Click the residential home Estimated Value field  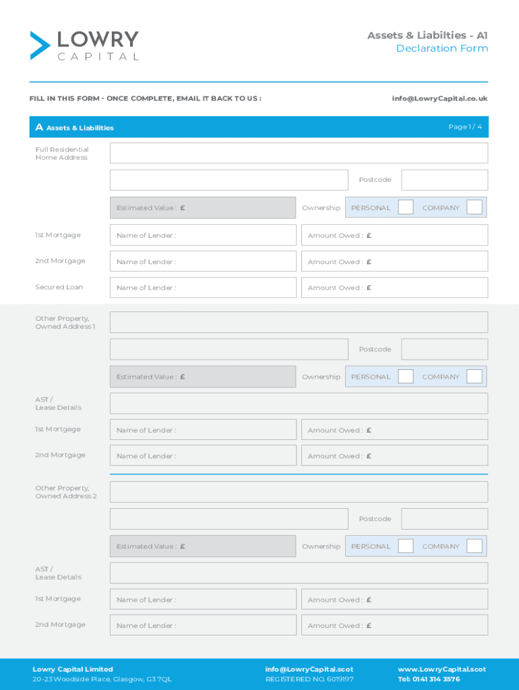click(x=203, y=208)
